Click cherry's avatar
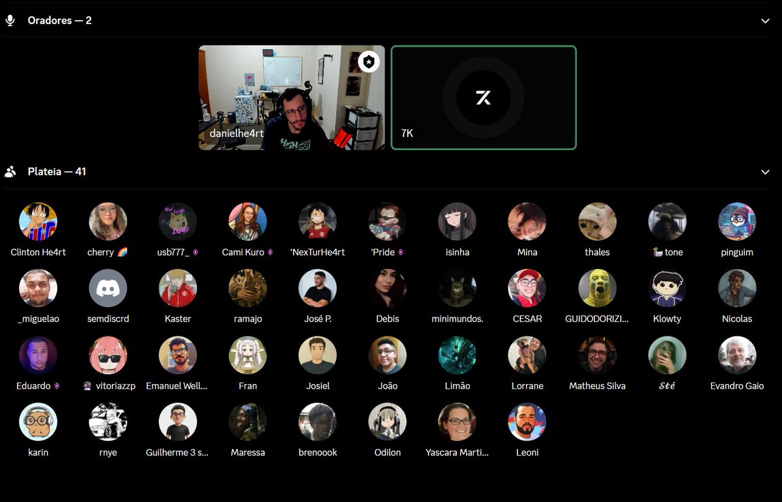 108,222
